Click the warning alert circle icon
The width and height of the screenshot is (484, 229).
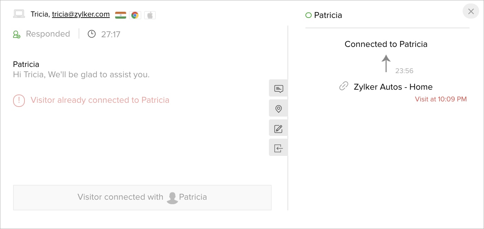click(19, 100)
